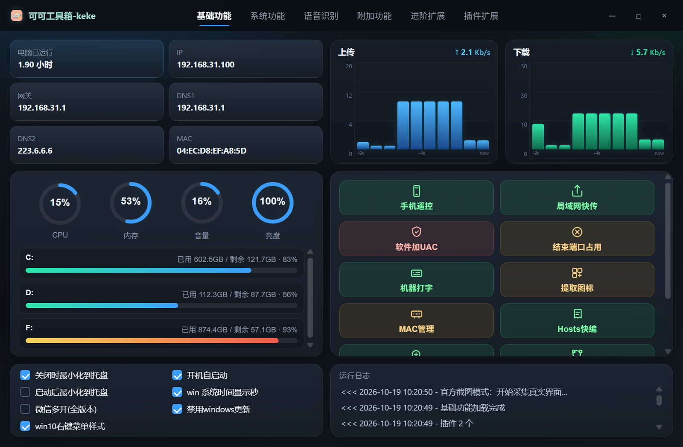Image resolution: width=683 pixels, height=447 pixels.
Task: Disable 开机自启动
Action: coord(177,375)
